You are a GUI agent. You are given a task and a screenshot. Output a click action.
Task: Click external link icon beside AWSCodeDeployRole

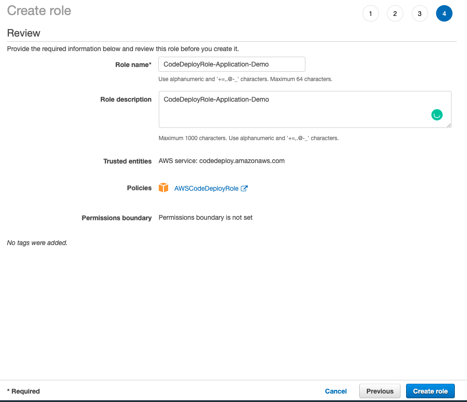tap(244, 188)
